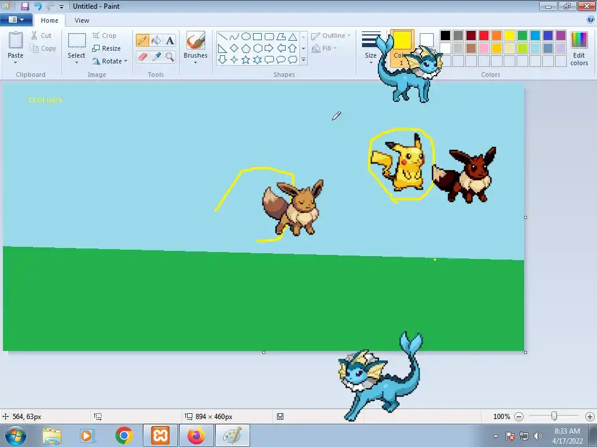Viewport: 597px width, 447px height.
Task: Pick the Rectangle shape
Action: coord(257,37)
